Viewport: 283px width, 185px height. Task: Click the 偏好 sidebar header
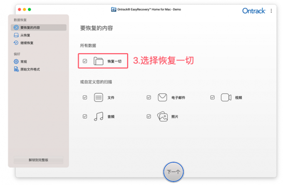coord(17,54)
